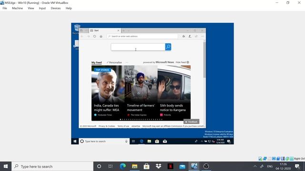Open Privacy & Cookies footer link
The height and width of the screenshot is (171, 305).
pyautogui.click(x=107, y=126)
